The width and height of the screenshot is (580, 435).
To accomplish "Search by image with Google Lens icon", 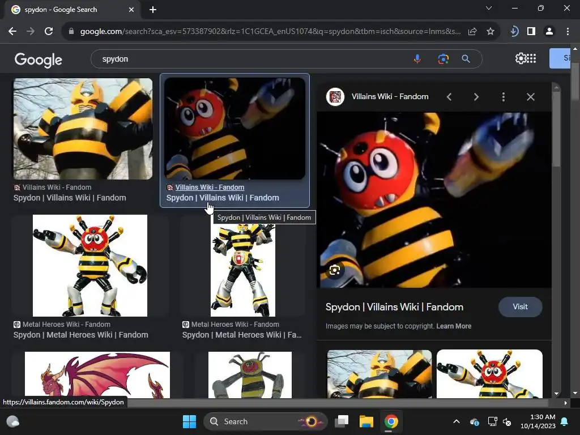I will (443, 59).
